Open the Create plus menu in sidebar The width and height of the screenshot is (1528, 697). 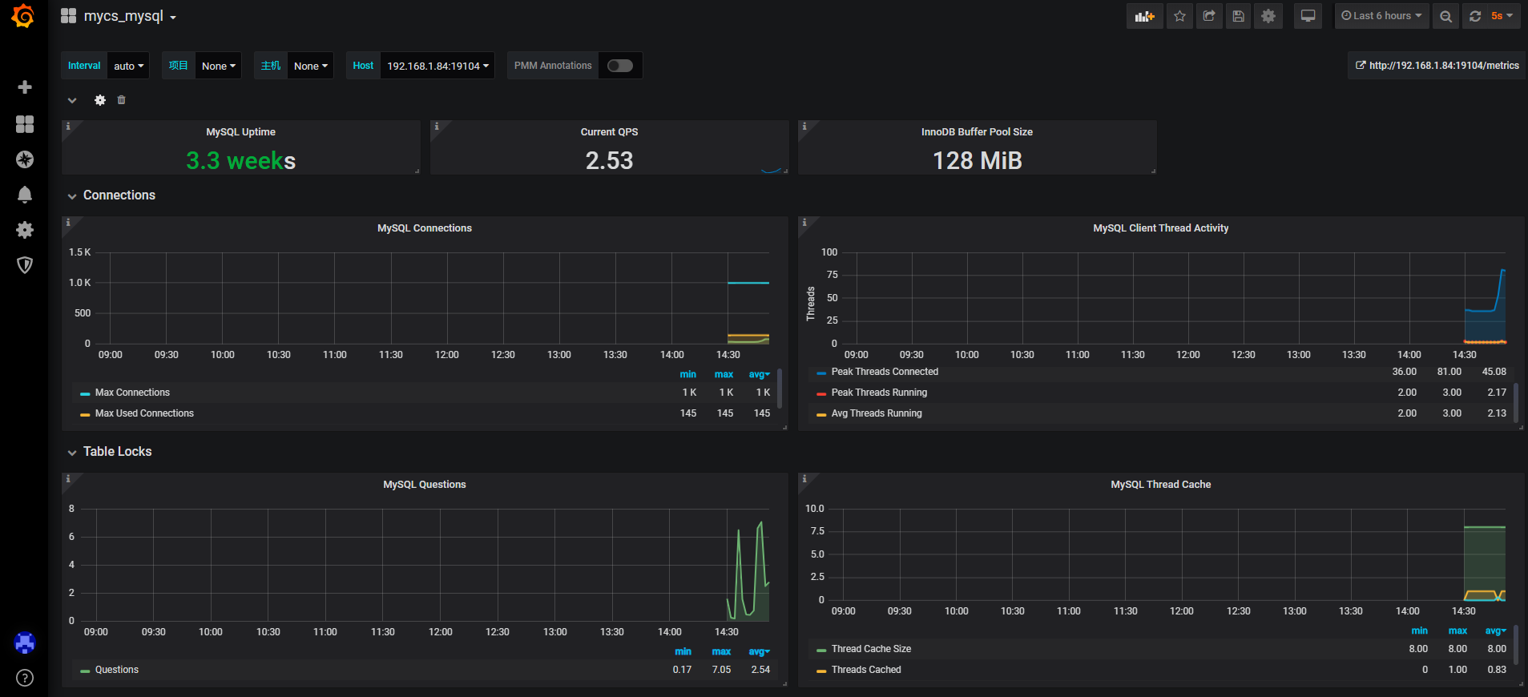coord(25,87)
